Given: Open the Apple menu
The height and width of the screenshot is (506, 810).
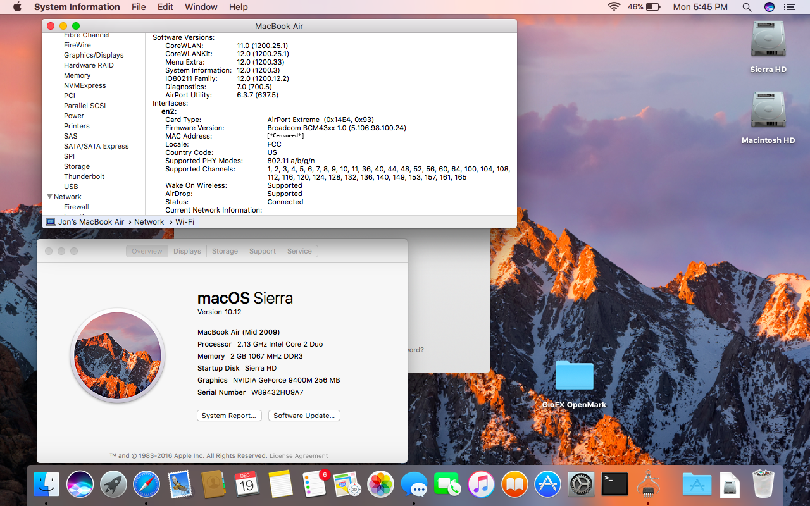Looking at the screenshot, I should click(x=17, y=7).
